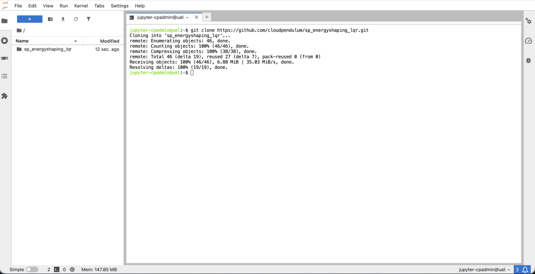Toggle Simple interface mode switch
The height and width of the screenshot is (274, 535).
coord(32,270)
